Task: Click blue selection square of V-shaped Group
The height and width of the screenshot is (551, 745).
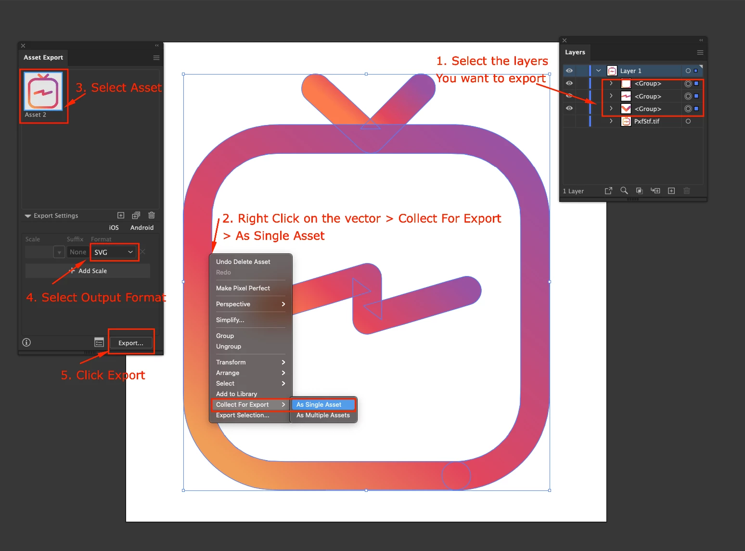Action: (x=696, y=109)
